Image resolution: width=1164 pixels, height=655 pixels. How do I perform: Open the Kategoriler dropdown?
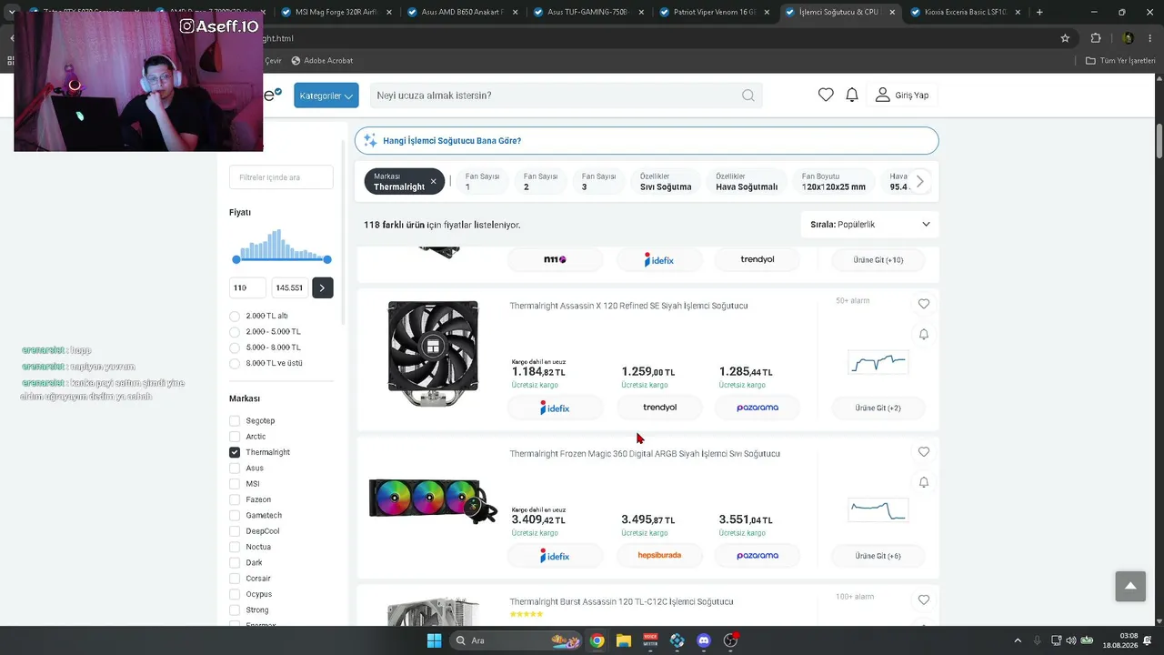tap(326, 96)
